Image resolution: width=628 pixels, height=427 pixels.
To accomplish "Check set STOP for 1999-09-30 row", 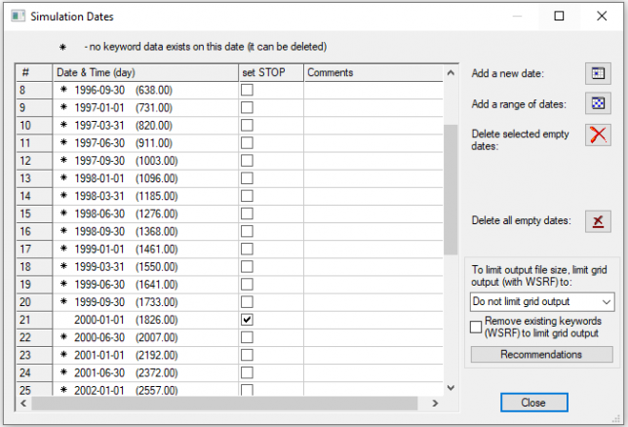I will (x=247, y=302).
